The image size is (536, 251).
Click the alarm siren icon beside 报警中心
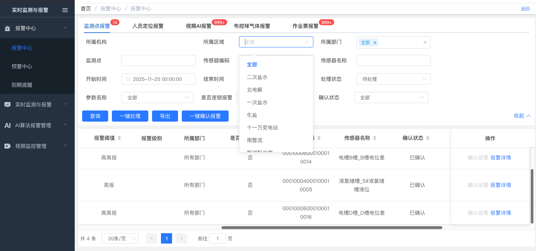(x=7, y=28)
